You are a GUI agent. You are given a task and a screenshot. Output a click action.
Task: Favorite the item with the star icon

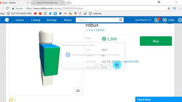(11, 99)
